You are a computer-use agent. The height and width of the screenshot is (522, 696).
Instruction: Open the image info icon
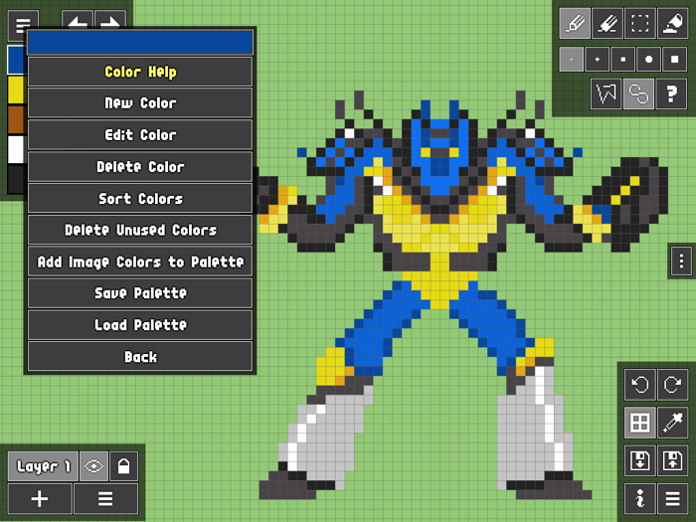639,499
